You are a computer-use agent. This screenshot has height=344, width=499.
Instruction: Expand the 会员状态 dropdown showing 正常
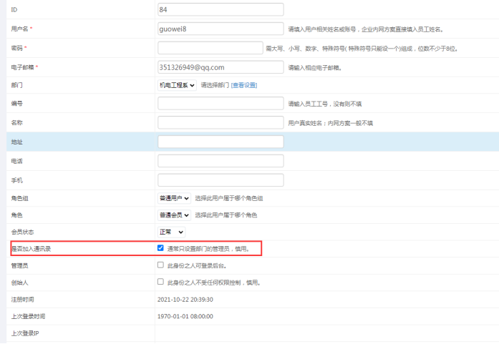(171, 232)
